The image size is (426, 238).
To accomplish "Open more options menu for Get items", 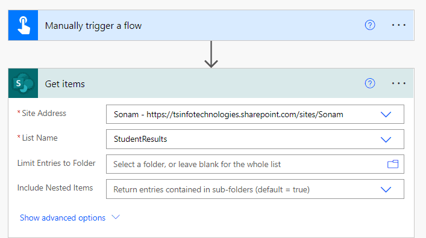I will 398,83.
